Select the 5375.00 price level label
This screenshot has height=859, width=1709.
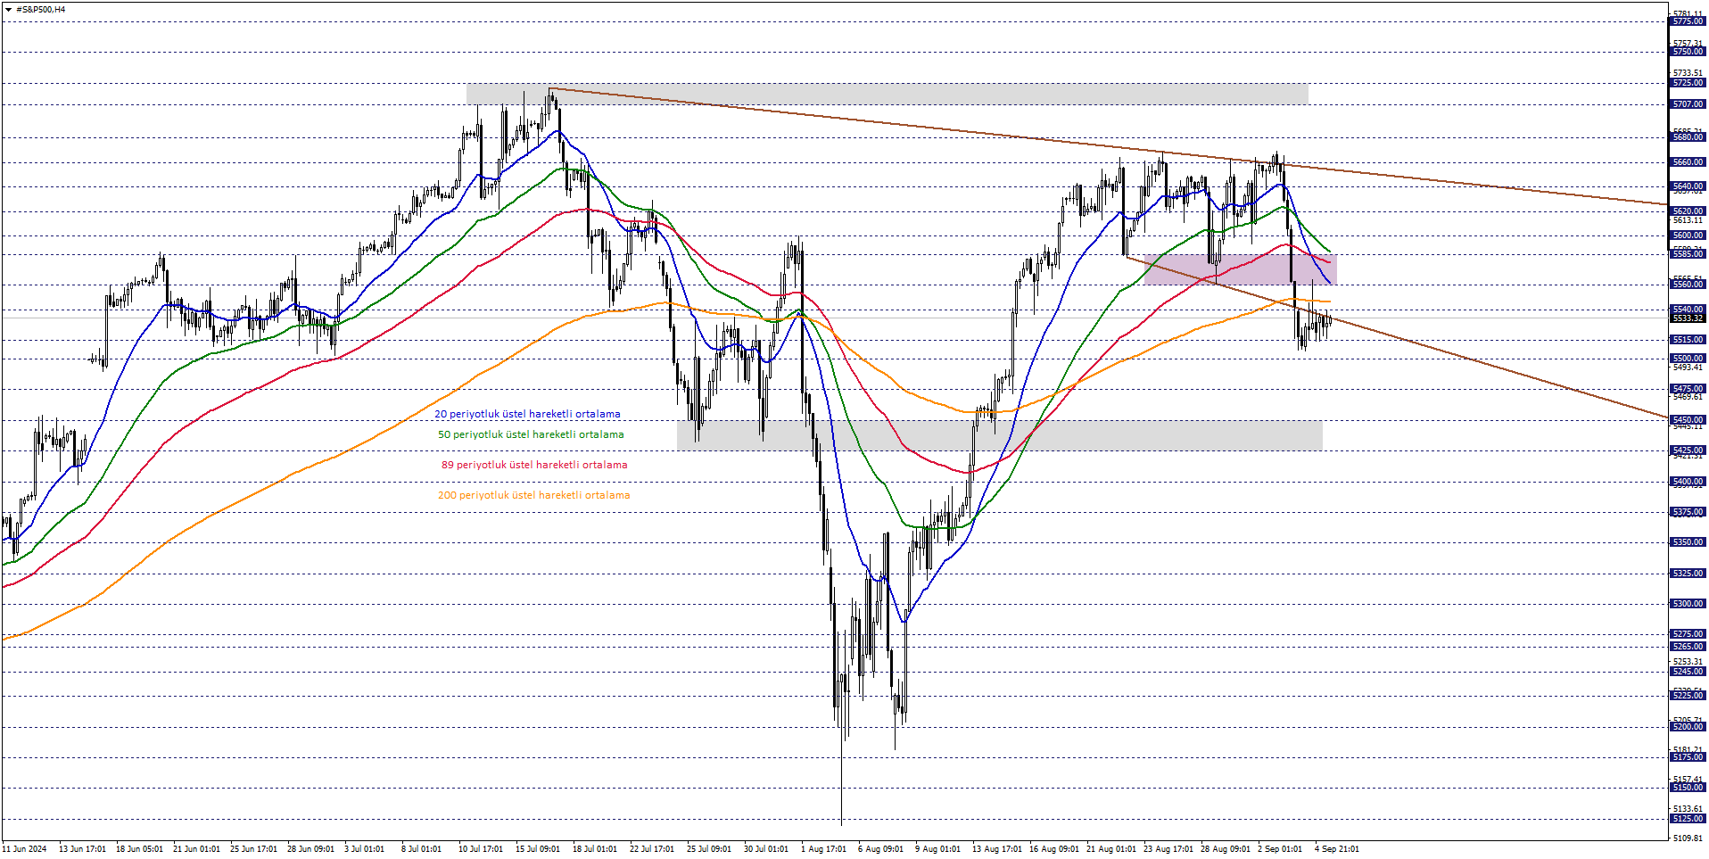[x=1688, y=512]
